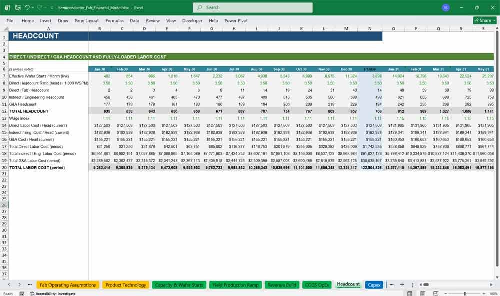
Task: Open the Draw ribbon tab
Action: 63,20
